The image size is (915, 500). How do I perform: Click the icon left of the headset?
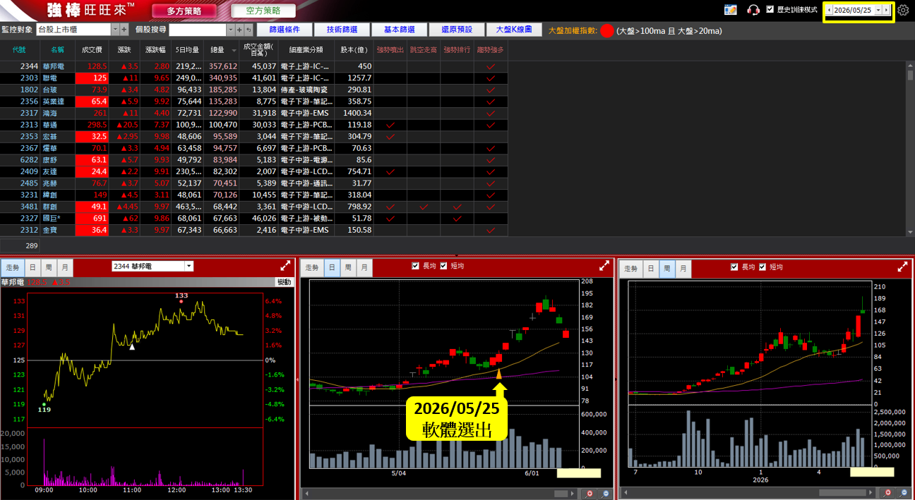(731, 10)
